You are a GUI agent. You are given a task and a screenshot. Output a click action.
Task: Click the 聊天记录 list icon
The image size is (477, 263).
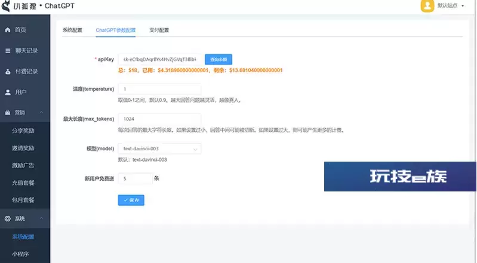(x=8, y=51)
